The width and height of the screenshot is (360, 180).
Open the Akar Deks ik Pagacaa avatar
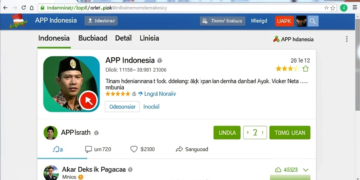51,172
